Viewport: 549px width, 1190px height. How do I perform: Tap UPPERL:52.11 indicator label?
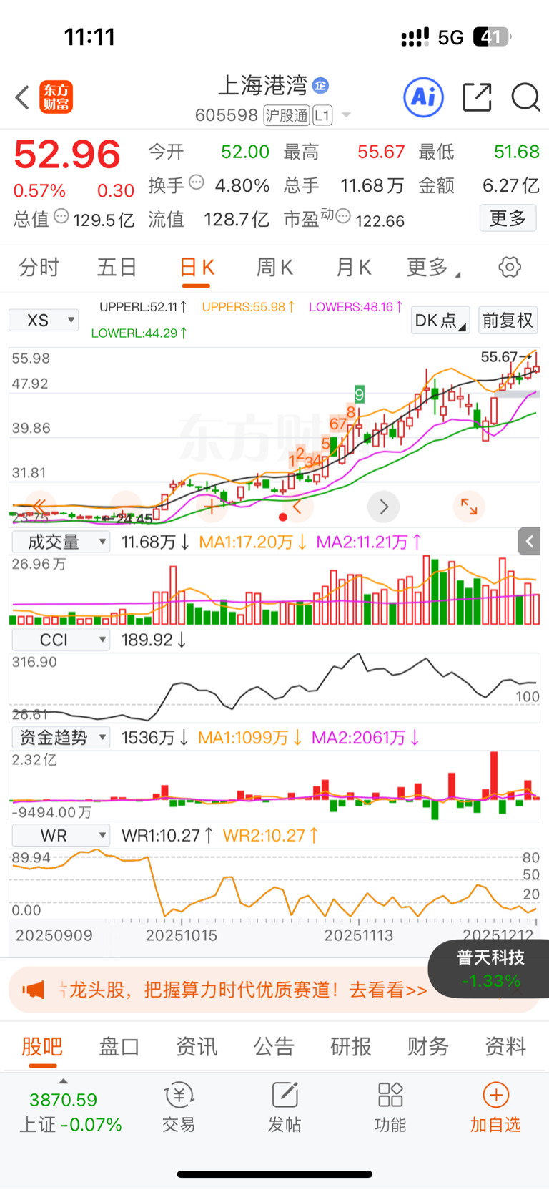(143, 307)
